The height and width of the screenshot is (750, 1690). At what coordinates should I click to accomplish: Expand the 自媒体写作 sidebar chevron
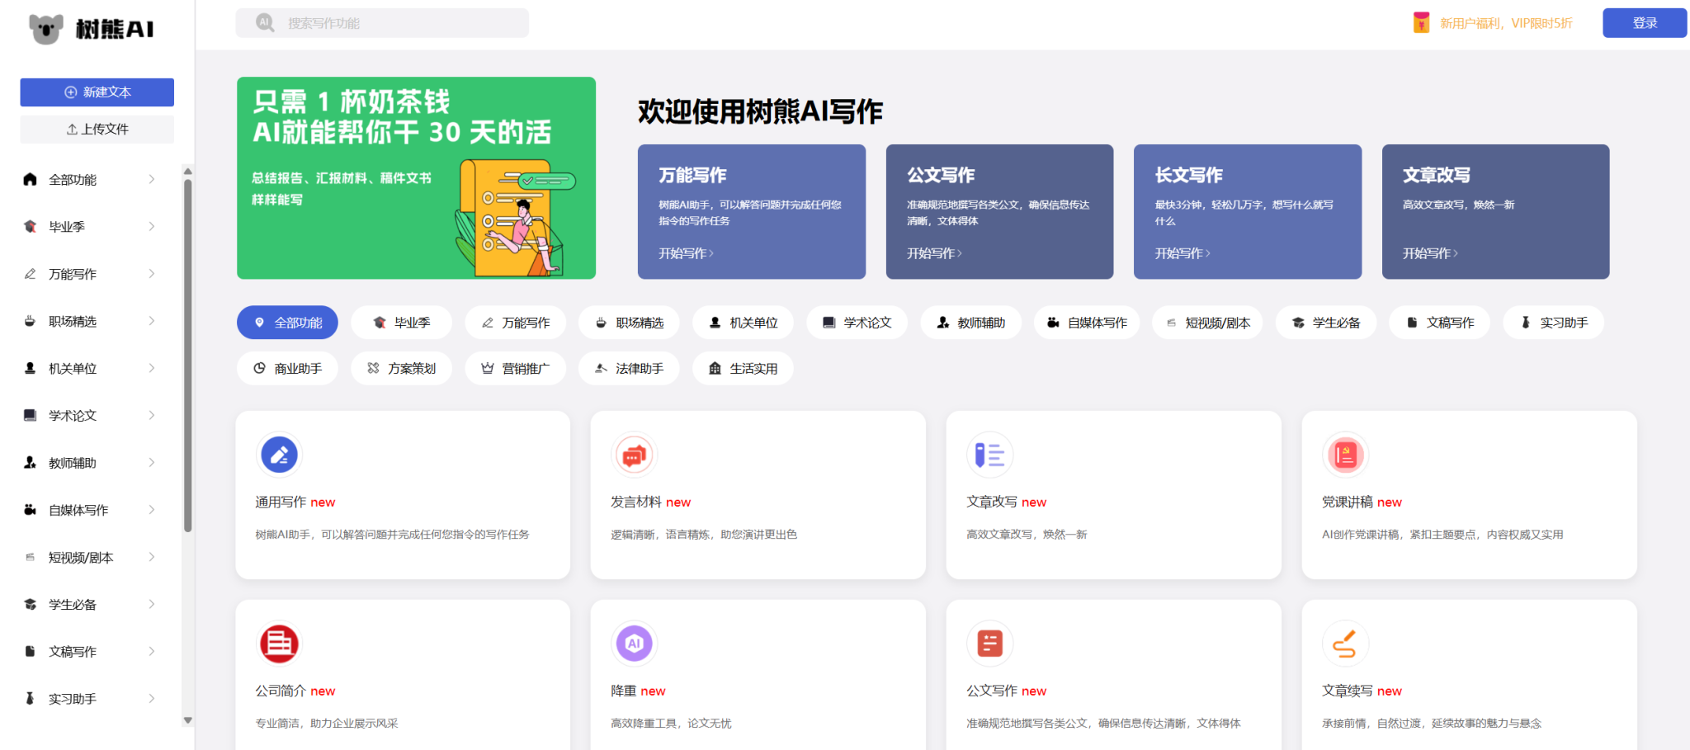click(x=152, y=509)
